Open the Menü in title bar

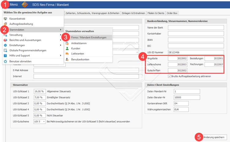click(14, 5)
